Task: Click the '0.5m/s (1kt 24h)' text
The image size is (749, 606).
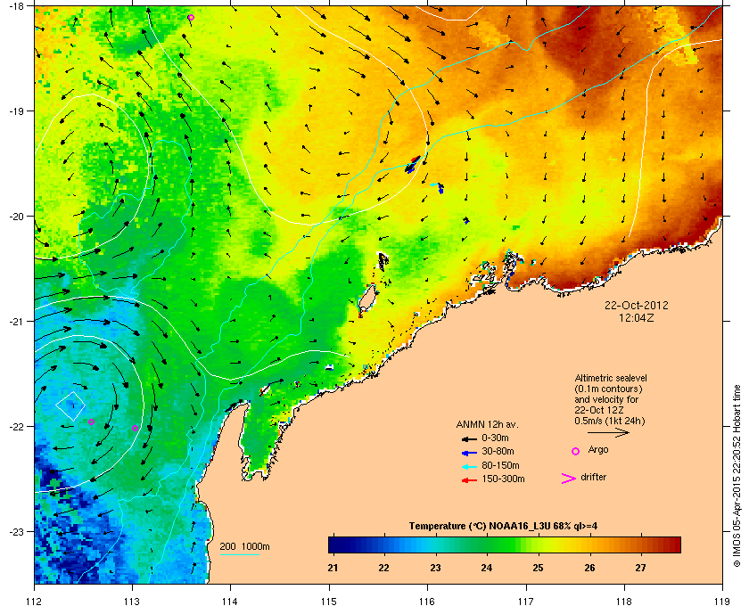Action: [x=610, y=421]
